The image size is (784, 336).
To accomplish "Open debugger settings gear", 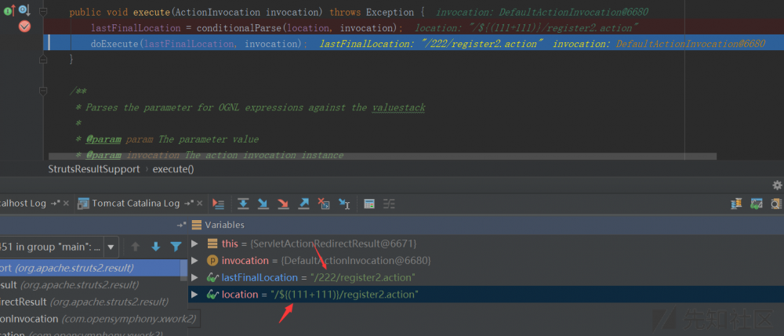I will point(777,185).
